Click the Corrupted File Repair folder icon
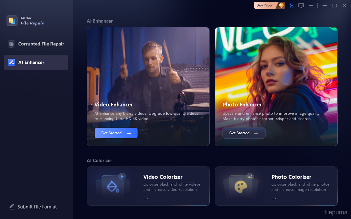The image size is (351, 219). pyautogui.click(x=11, y=44)
